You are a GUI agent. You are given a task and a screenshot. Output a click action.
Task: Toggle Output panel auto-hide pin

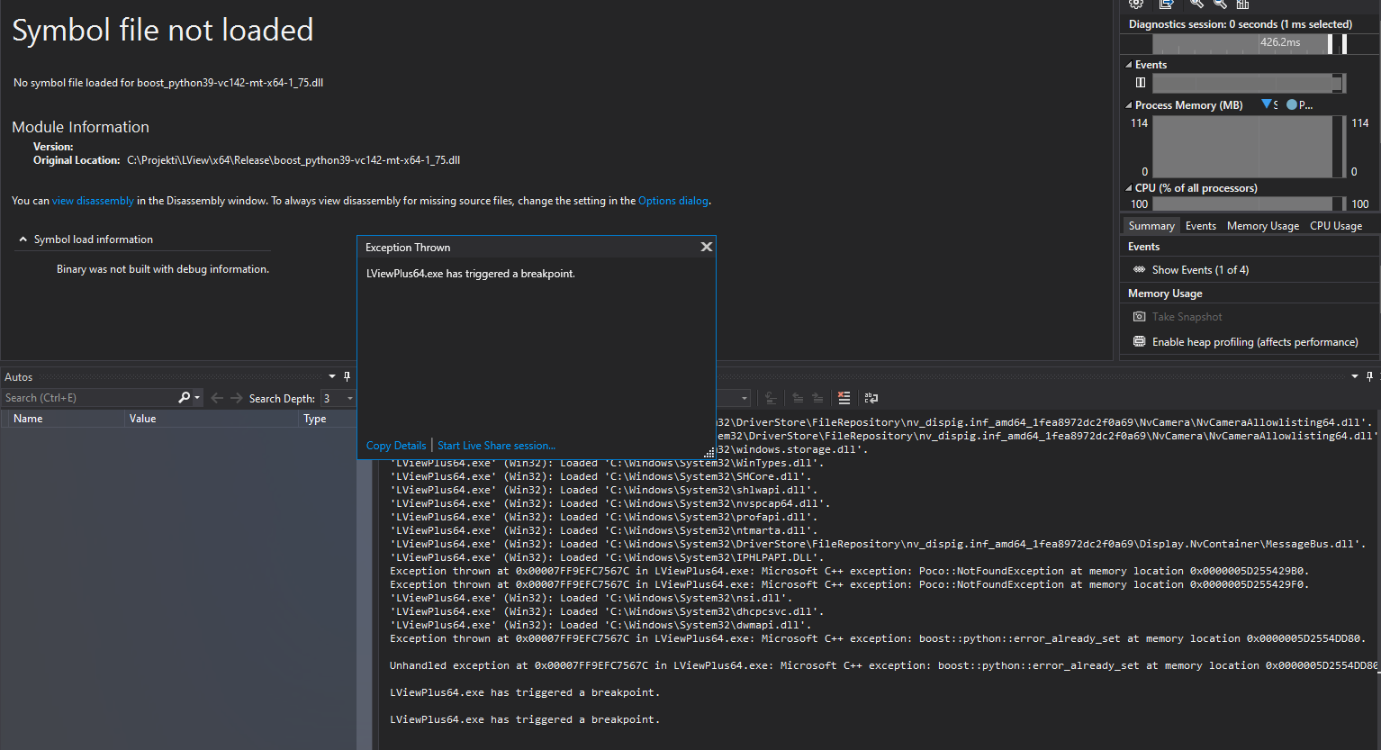point(1370,376)
